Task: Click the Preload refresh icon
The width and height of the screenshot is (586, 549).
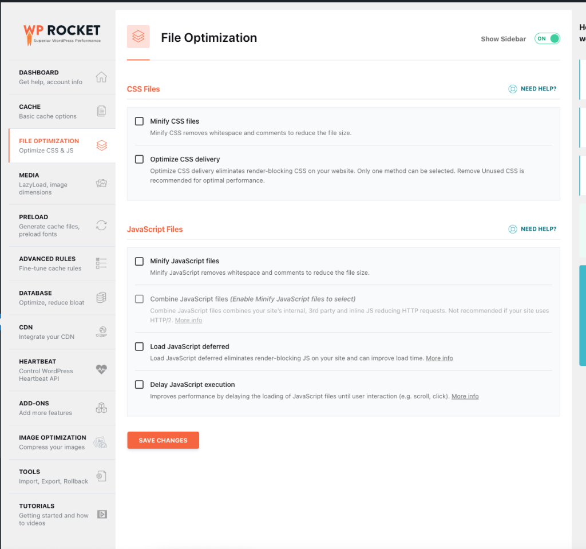Action: click(101, 225)
